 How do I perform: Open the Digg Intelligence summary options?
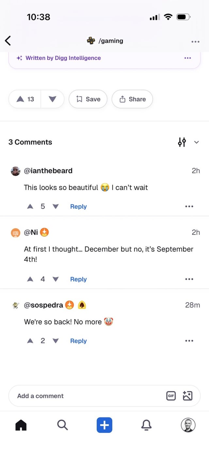click(187, 58)
